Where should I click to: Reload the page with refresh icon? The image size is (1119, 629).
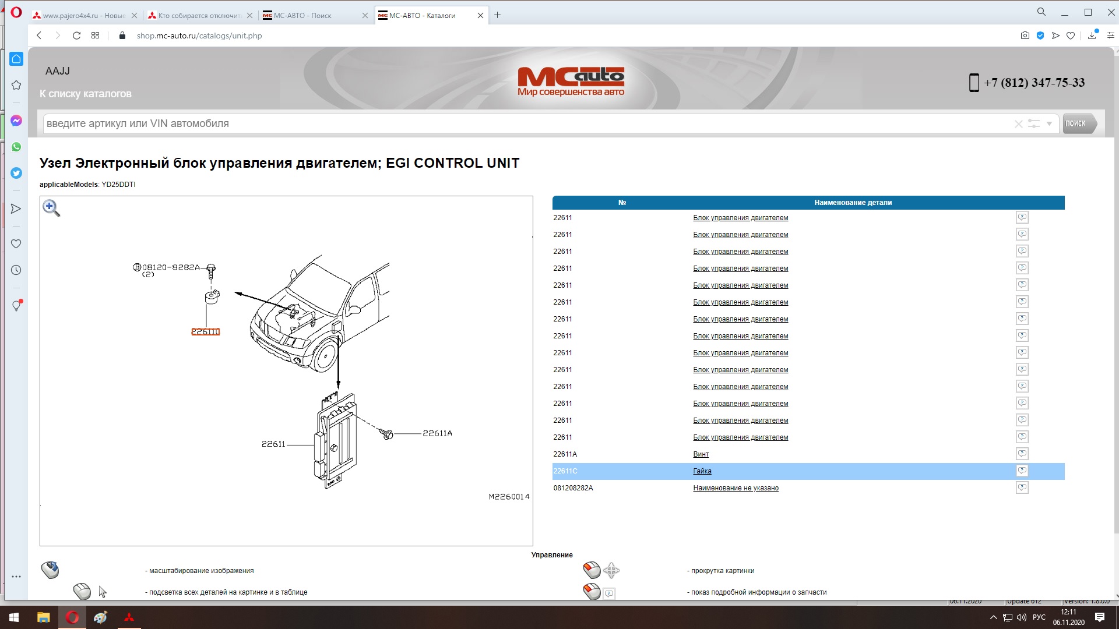click(x=76, y=36)
